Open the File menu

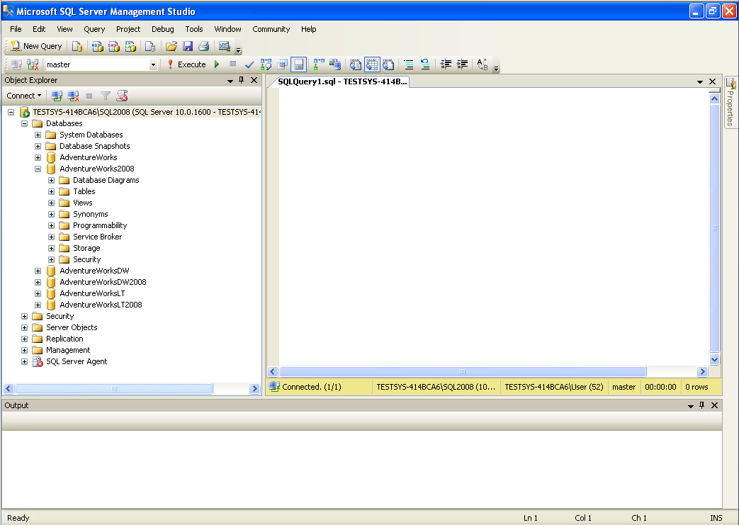(x=16, y=29)
